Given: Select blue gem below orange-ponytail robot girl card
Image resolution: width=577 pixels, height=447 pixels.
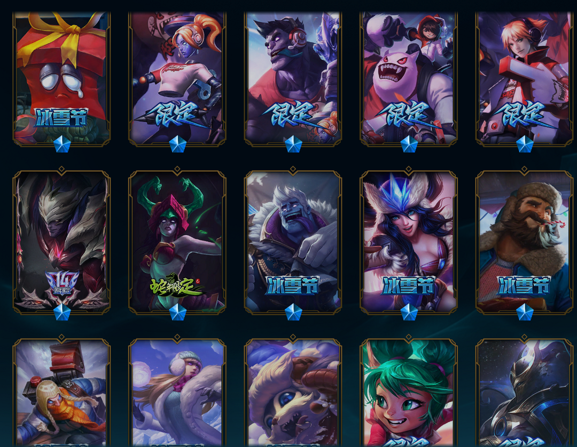Looking at the screenshot, I should tap(177, 144).
